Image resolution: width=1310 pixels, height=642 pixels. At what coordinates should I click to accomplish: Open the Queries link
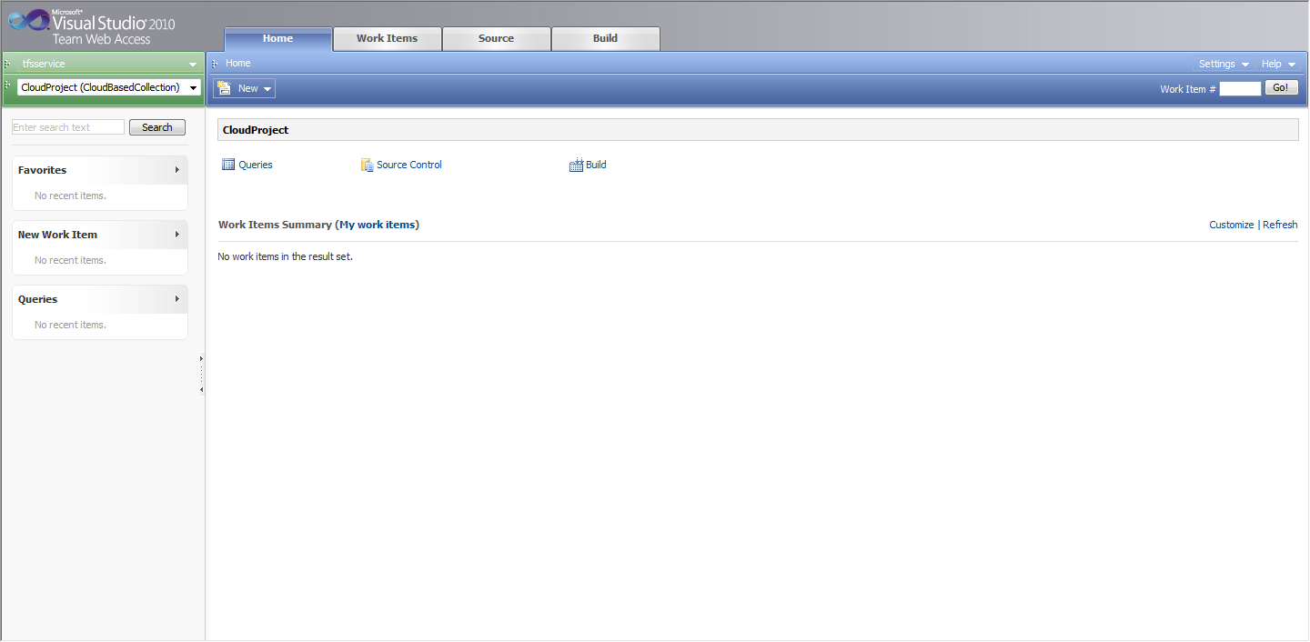click(x=256, y=165)
